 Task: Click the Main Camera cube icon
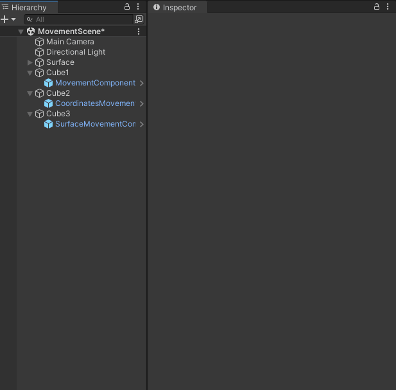(x=39, y=42)
